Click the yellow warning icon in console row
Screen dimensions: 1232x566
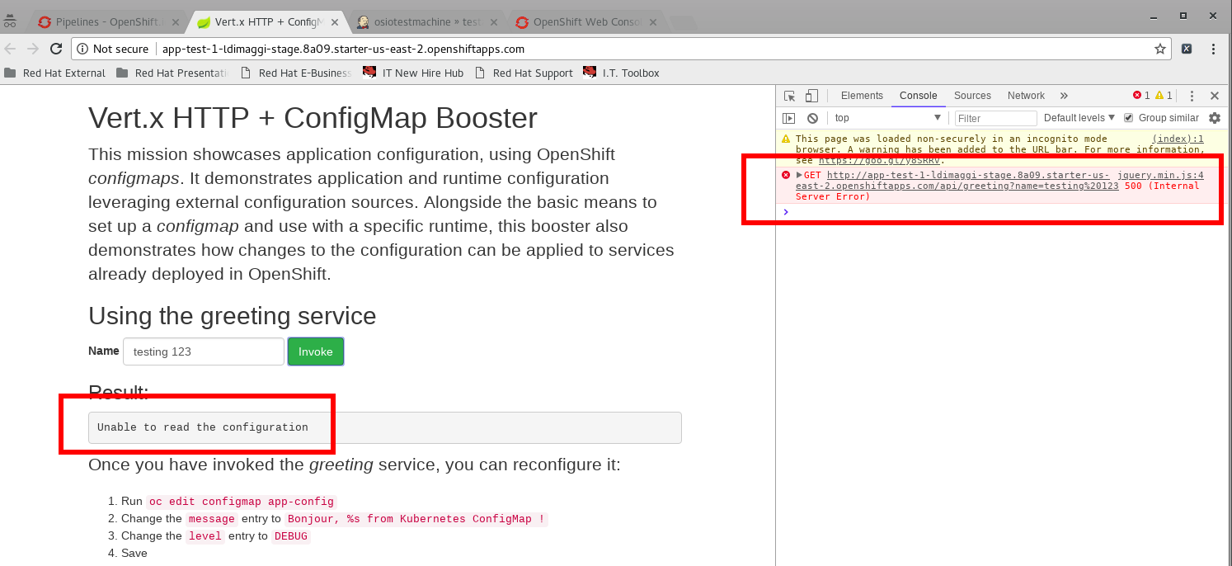pos(786,139)
